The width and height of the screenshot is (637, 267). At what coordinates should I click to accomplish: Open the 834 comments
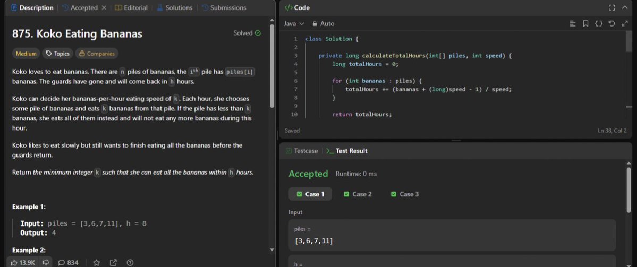pyautogui.click(x=68, y=263)
